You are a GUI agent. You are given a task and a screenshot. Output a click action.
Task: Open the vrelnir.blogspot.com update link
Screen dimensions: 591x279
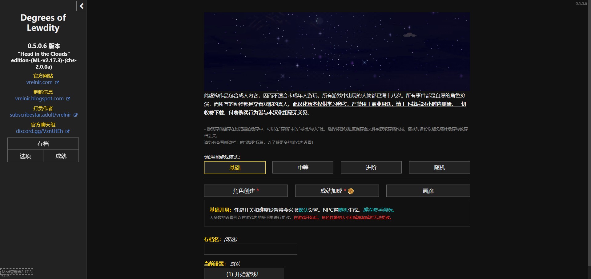39,98
